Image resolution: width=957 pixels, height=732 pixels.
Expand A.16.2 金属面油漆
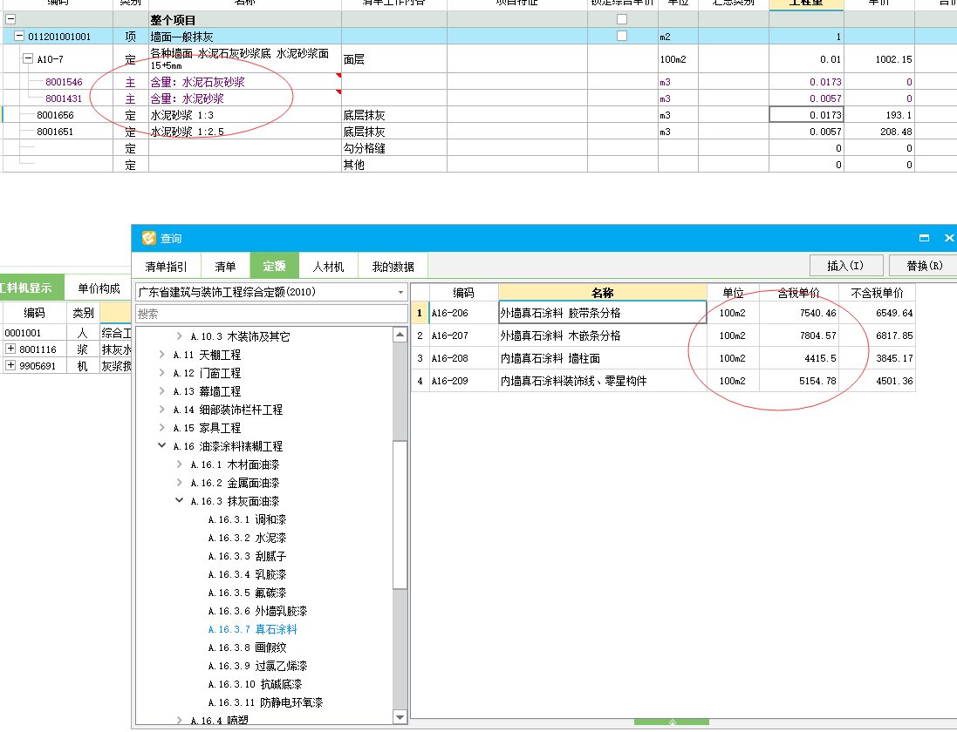pos(179,483)
